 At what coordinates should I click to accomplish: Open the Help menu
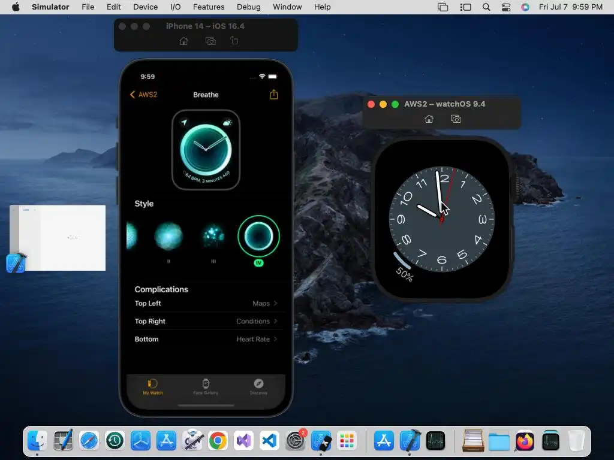(322, 7)
